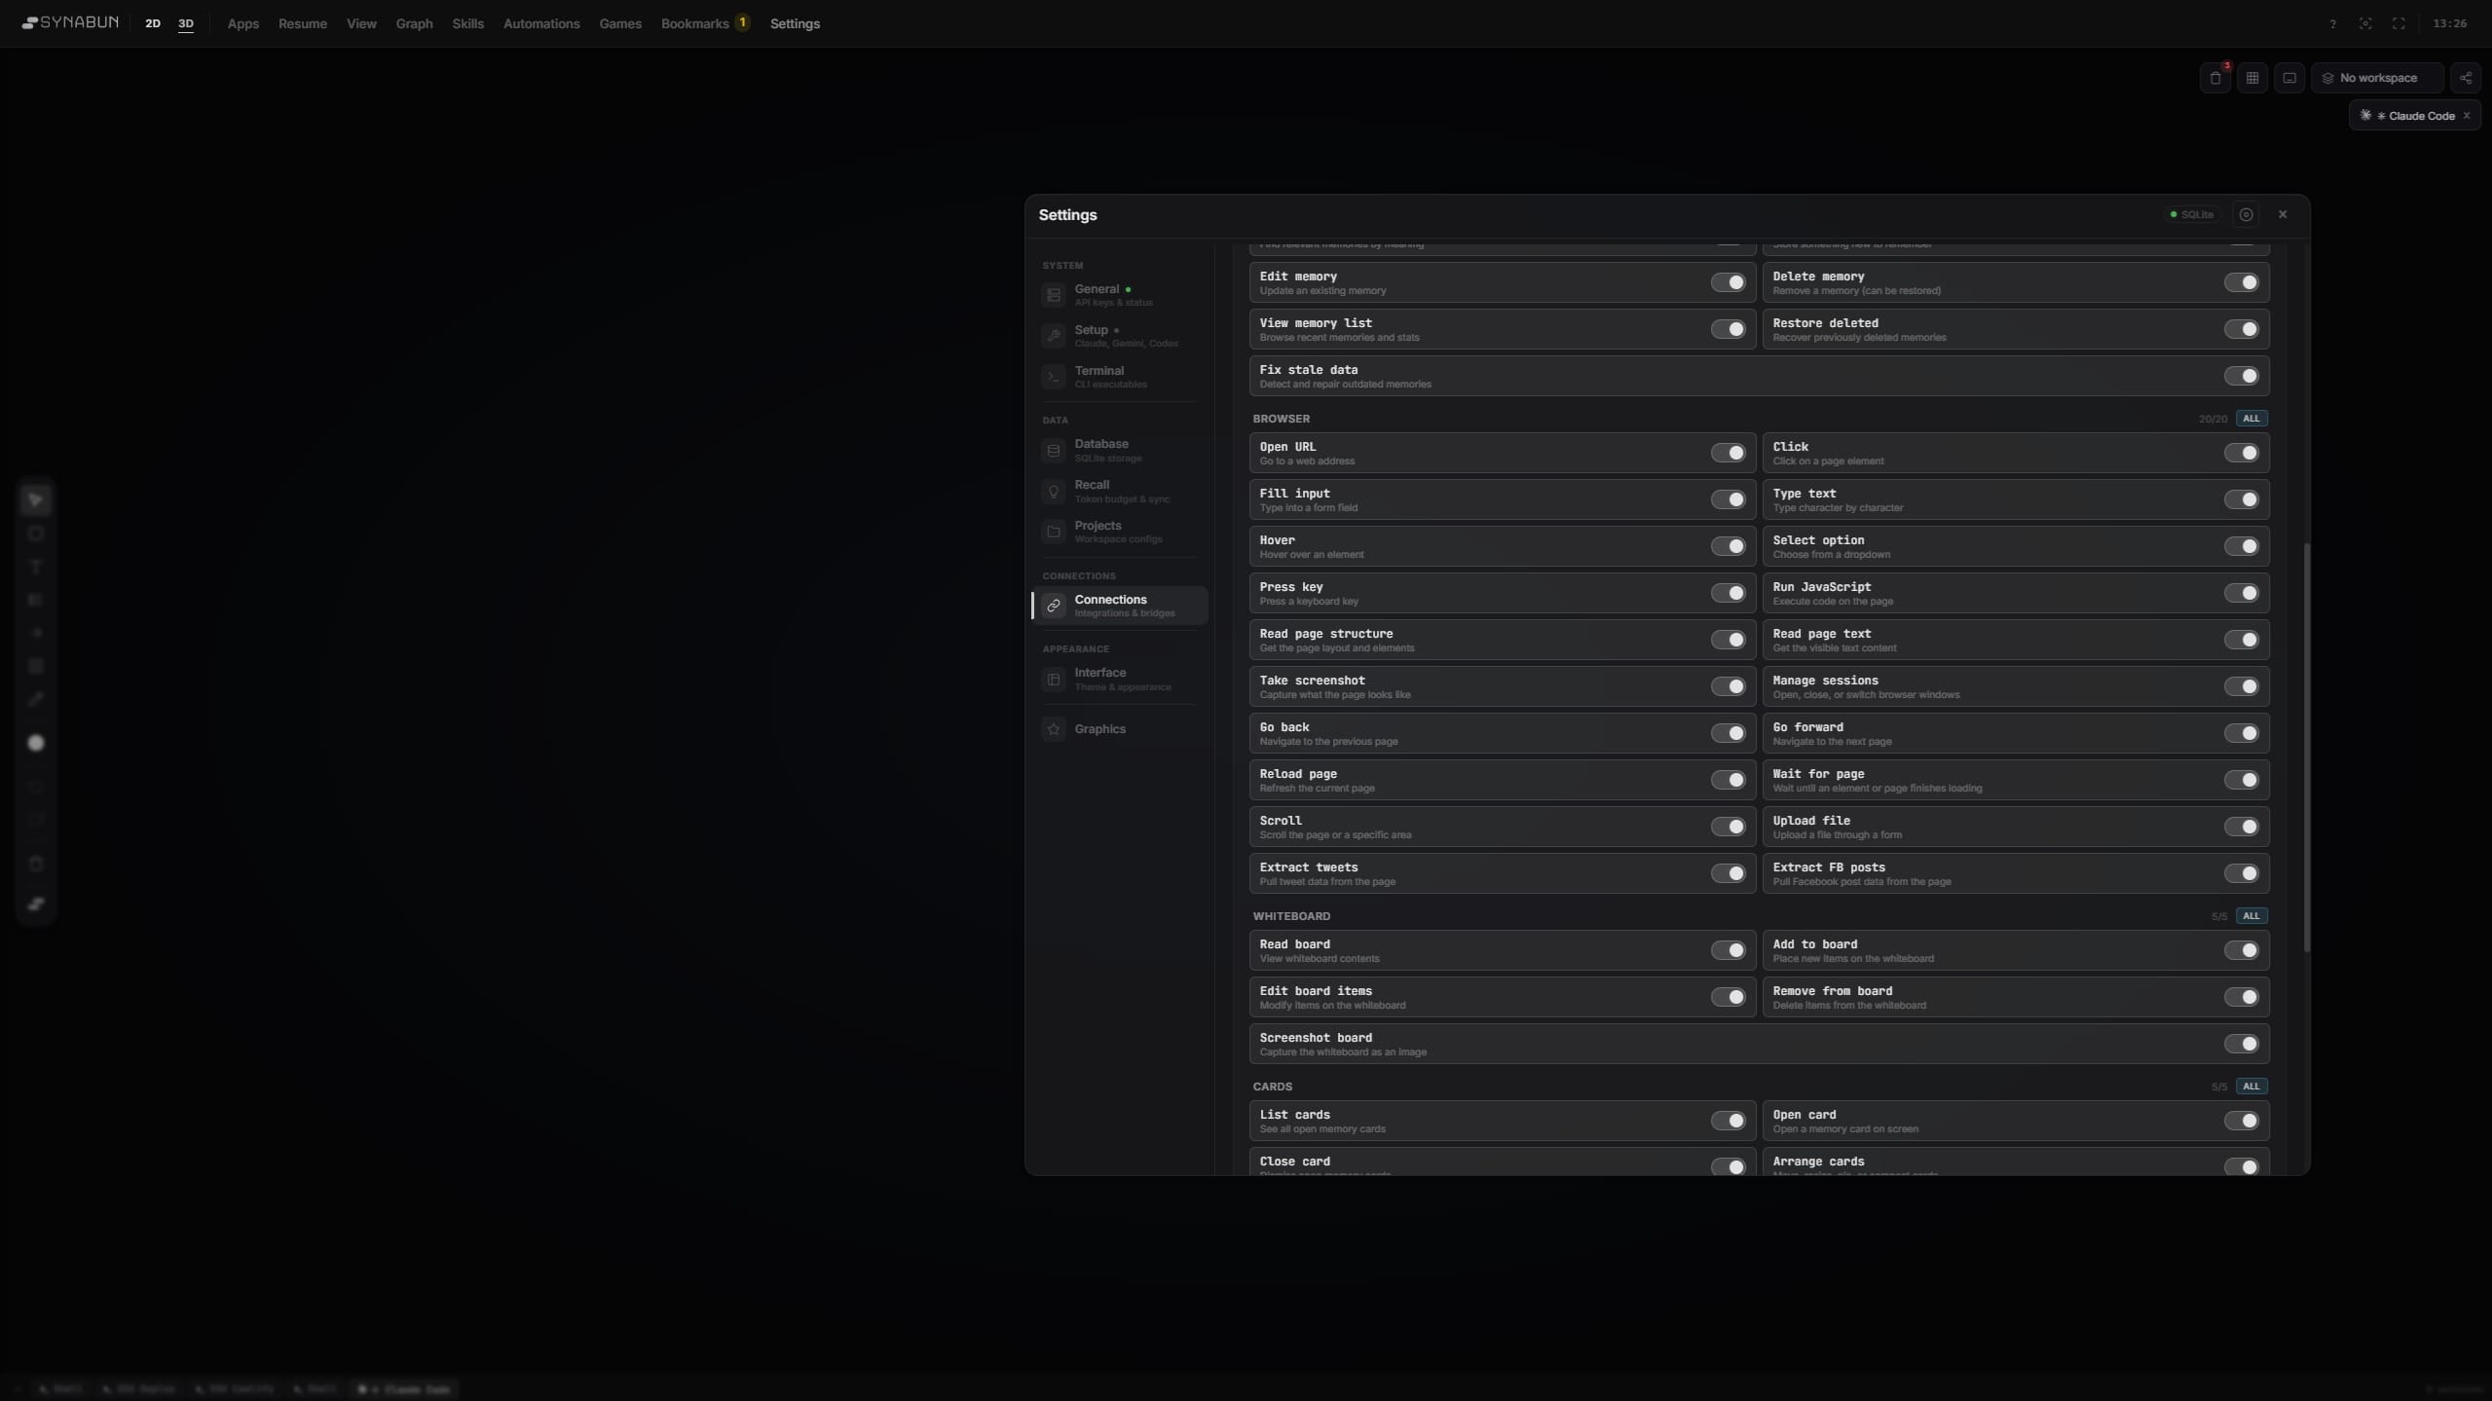Click the share icon at top right
Image resolution: width=2492 pixels, height=1401 pixels.
2465,78
